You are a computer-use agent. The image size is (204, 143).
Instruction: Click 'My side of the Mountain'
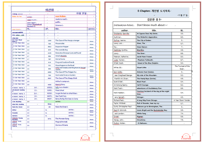[147, 75]
